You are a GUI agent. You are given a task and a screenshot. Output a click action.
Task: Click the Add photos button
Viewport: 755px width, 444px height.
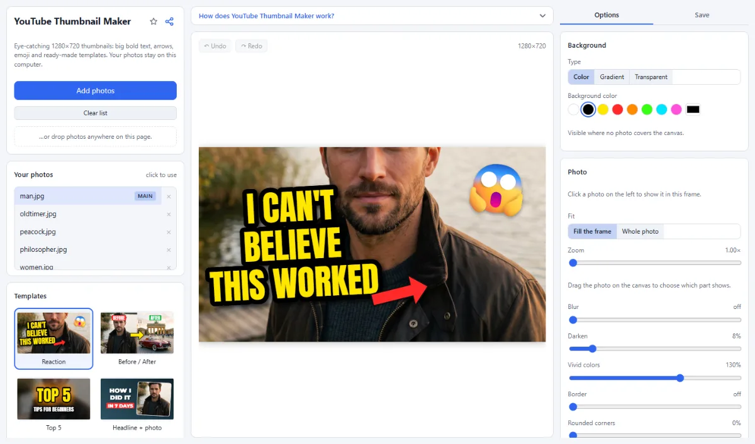click(96, 90)
